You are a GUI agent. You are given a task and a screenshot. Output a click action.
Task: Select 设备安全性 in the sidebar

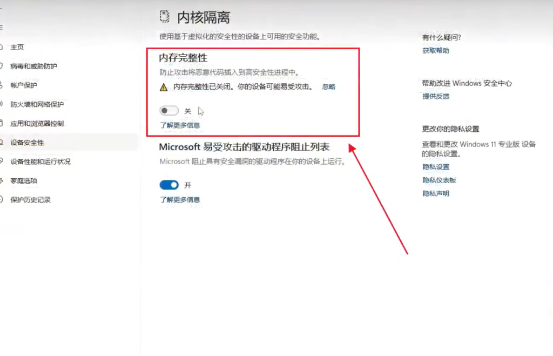pyautogui.click(x=27, y=143)
